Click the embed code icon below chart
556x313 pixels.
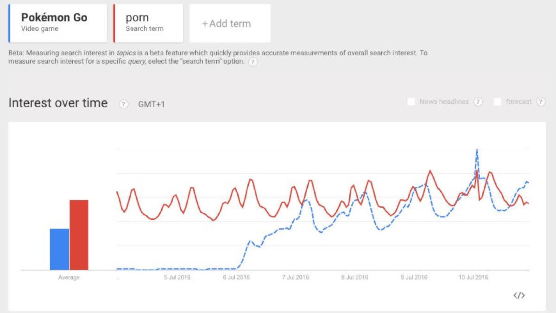(x=519, y=295)
